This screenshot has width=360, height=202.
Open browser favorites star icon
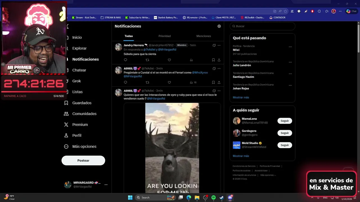tap(285, 11)
